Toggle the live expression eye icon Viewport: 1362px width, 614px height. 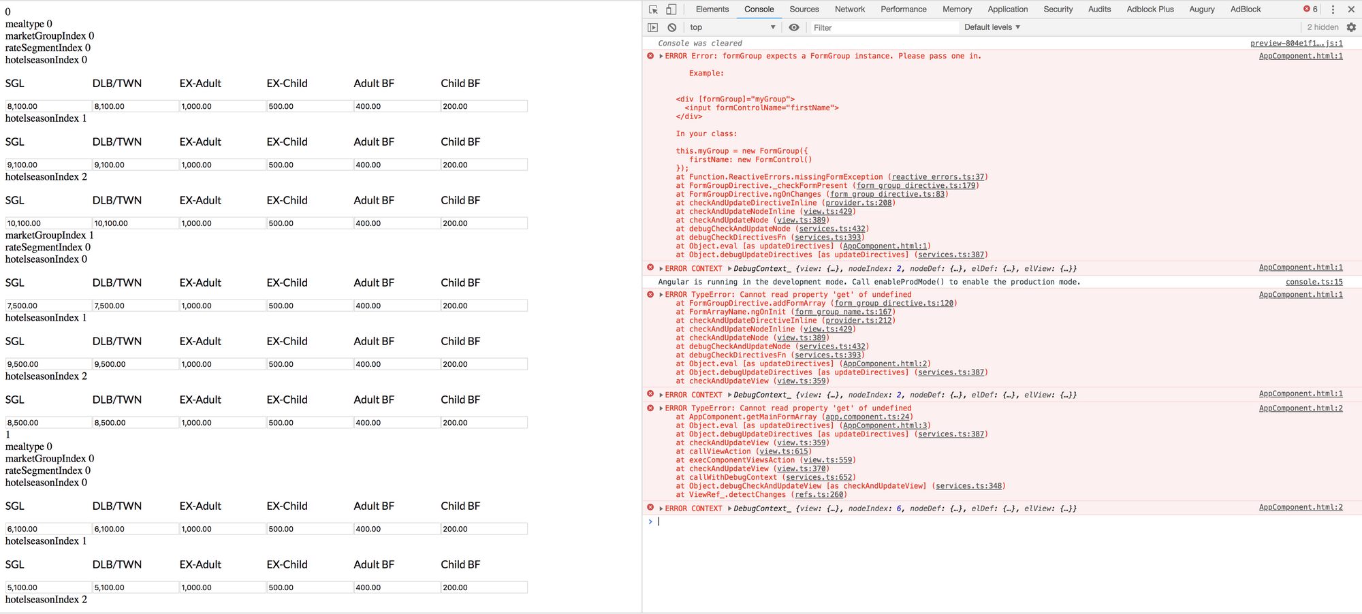(794, 28)
